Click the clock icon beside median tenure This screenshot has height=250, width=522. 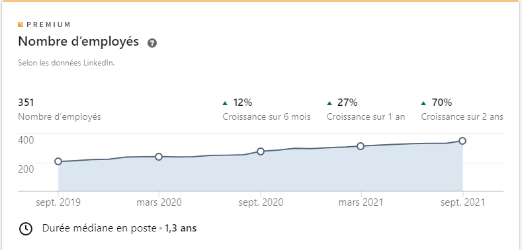point(26,229)
